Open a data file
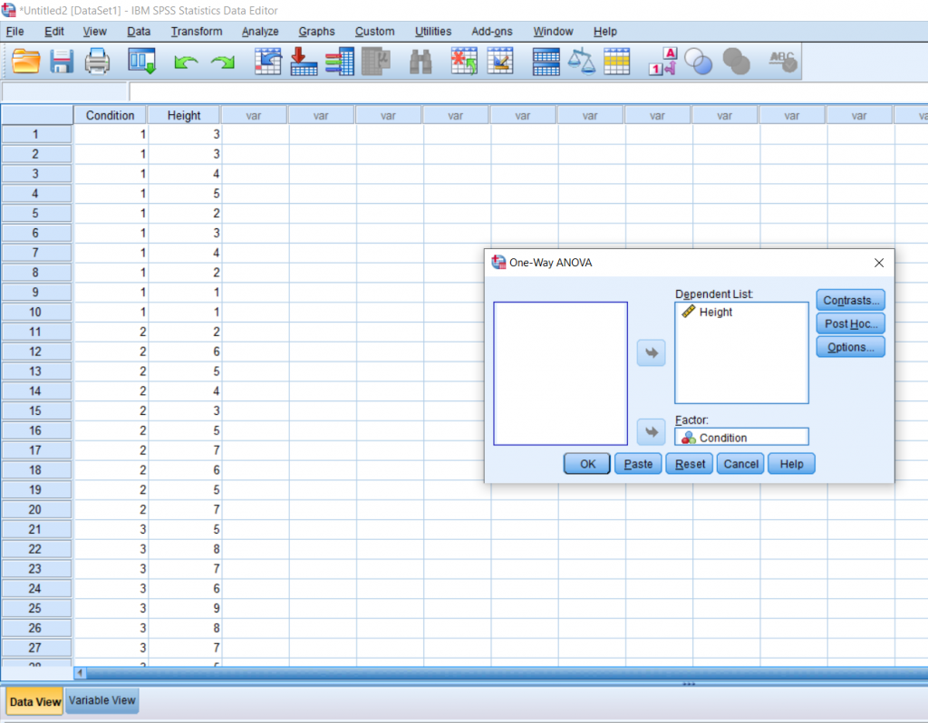The width and height of the screenshot is (928, 723). tap(25, 62)
